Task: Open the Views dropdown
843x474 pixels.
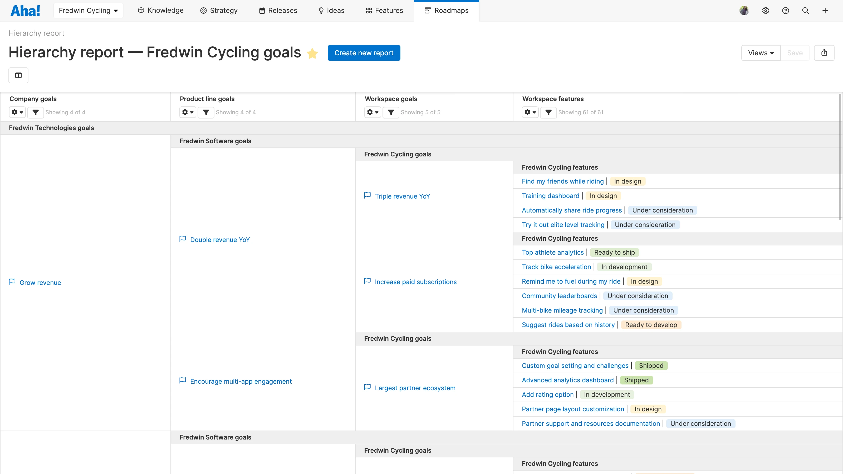Action: pyautogui.click(x=761, y=53)
